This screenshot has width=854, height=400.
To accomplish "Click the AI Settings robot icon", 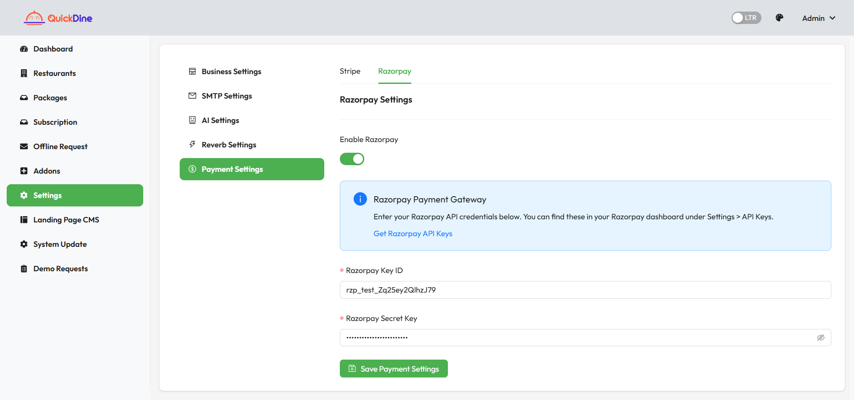I will pyautogui.click(x=192, y=120).
